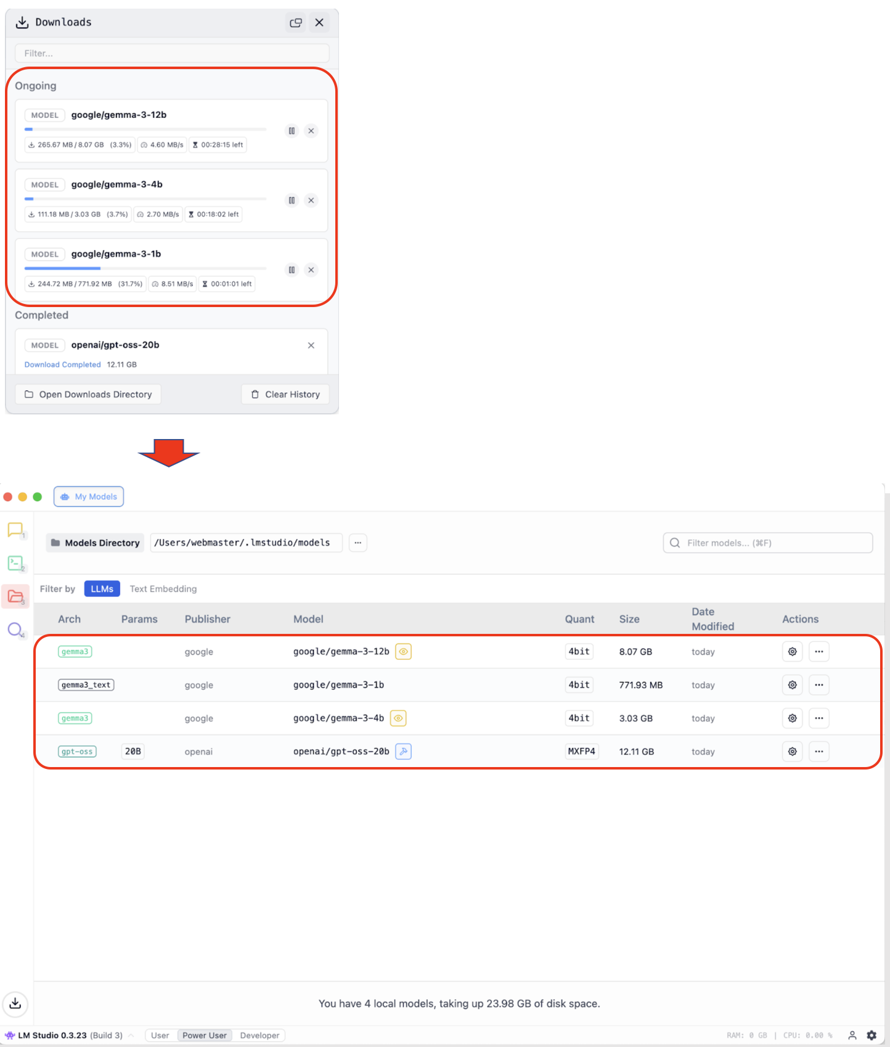The width and height of the screenshot is (890, 1047).
Task: Click the 20B params badge
Action: tap(133, 752)
